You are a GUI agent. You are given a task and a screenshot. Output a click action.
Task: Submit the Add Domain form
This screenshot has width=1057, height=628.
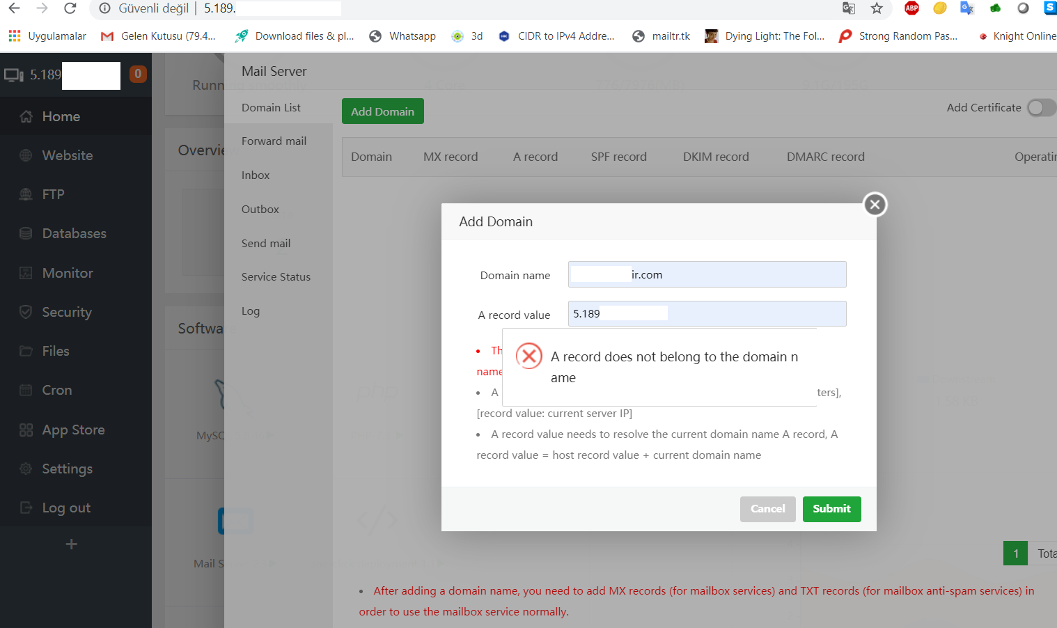click(832, 509)
